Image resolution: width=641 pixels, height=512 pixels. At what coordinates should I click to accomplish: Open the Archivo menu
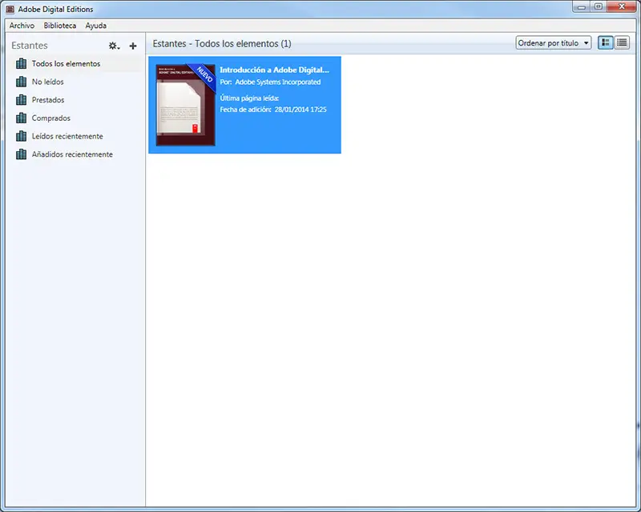(22, 26)
